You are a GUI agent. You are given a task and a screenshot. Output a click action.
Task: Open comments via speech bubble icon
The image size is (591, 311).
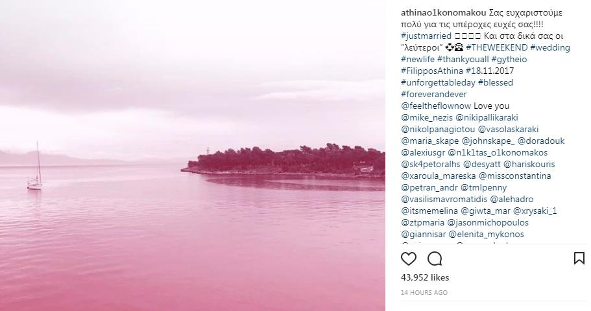435,259
